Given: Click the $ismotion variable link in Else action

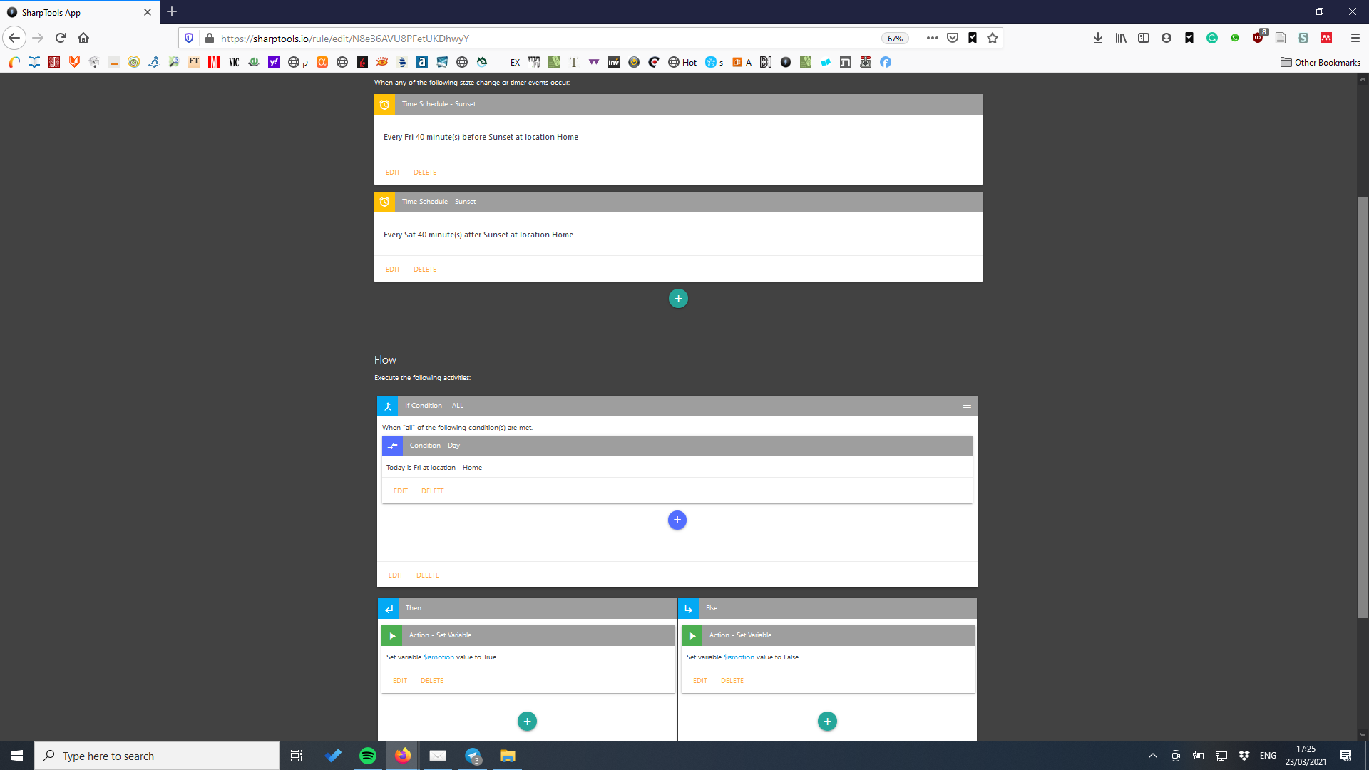Looking at the screenshot, I should click(739, 657).
